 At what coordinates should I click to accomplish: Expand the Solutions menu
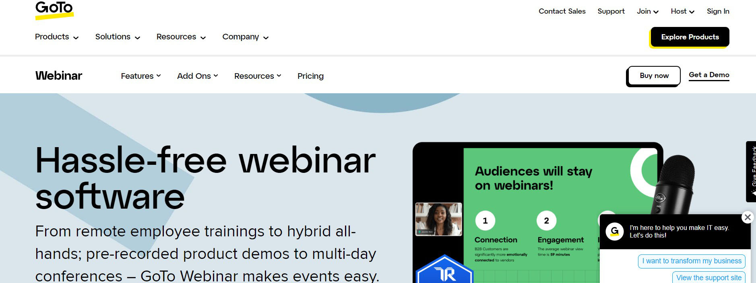(118, 37)
